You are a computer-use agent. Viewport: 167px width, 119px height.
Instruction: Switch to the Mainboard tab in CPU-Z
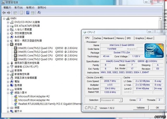click(109, 38)
